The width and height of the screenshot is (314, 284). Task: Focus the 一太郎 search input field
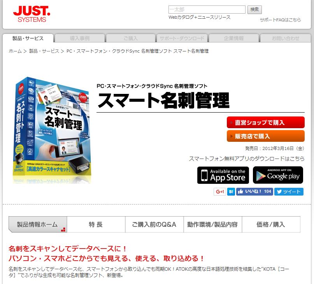[207, 10]
